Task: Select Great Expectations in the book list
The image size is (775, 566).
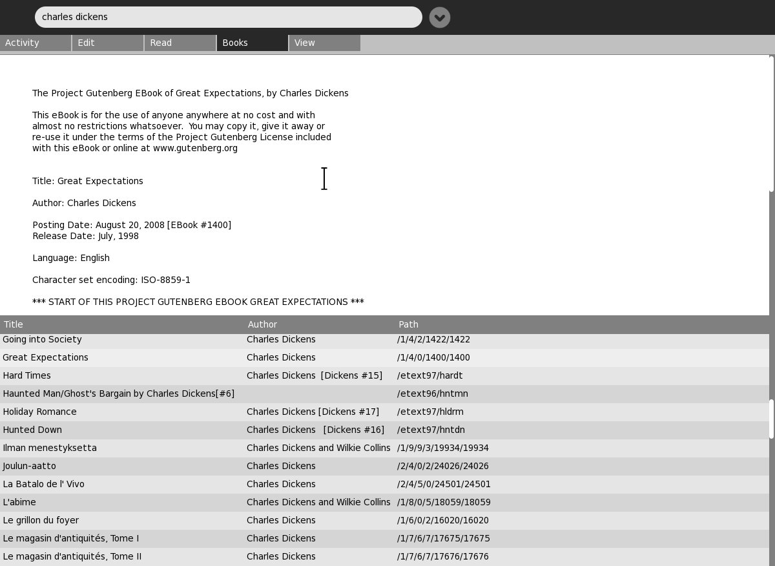Action: [x=45, y=357]
